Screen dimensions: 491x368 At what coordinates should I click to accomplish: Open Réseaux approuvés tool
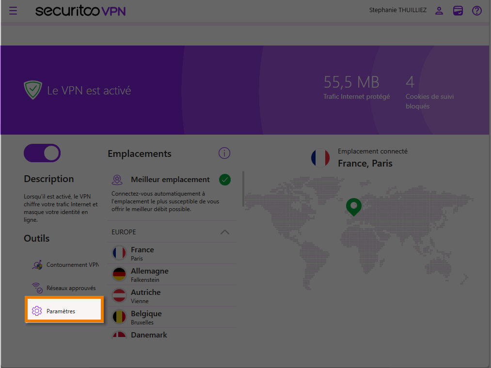coord(64,288)
